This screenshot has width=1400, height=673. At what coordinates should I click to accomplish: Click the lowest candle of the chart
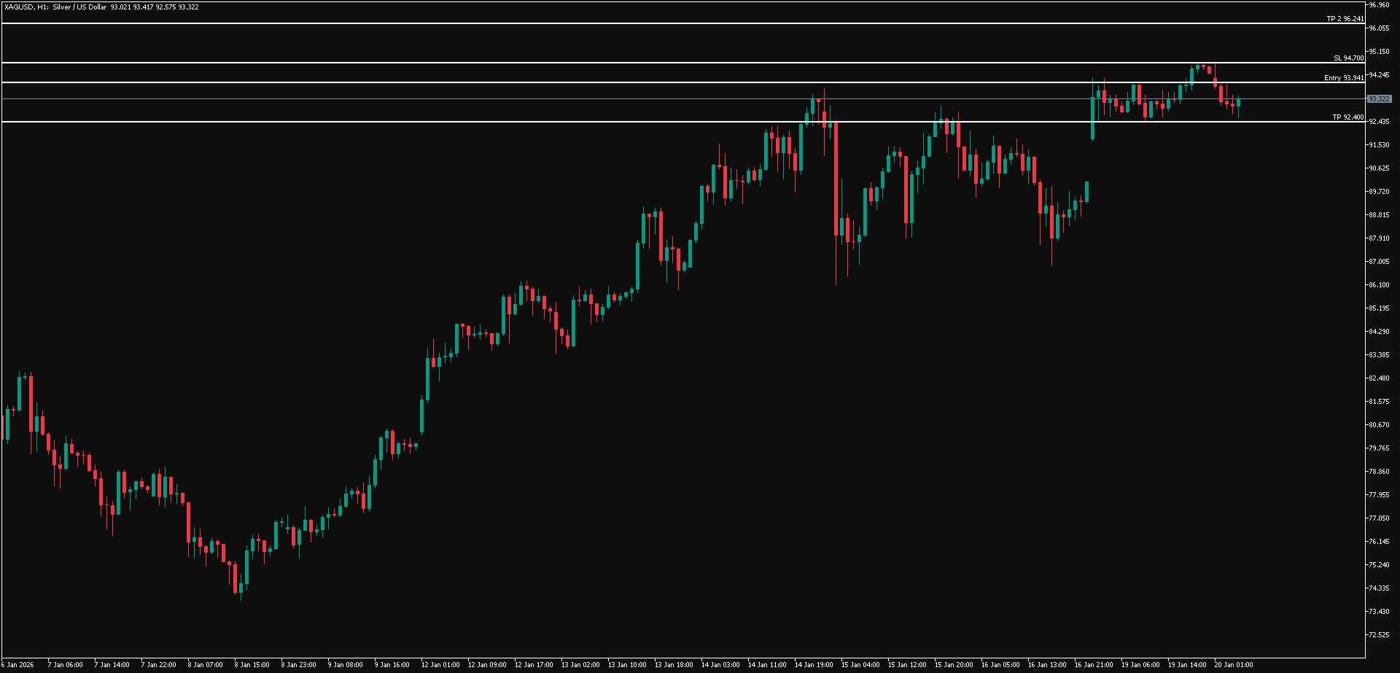(241, 588)
